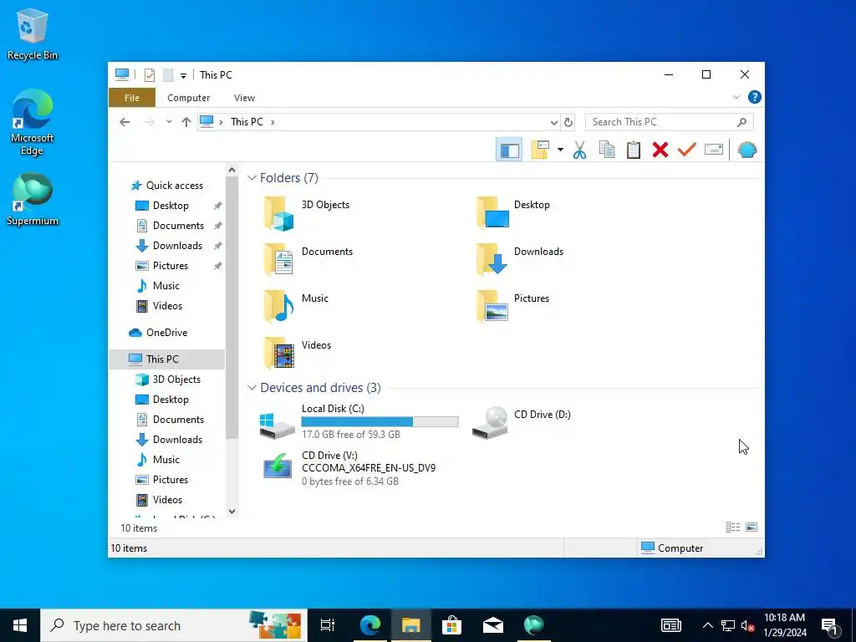Select the Supermium desktop shortcut
Viewport: 856px width, 642px height.
33,199
